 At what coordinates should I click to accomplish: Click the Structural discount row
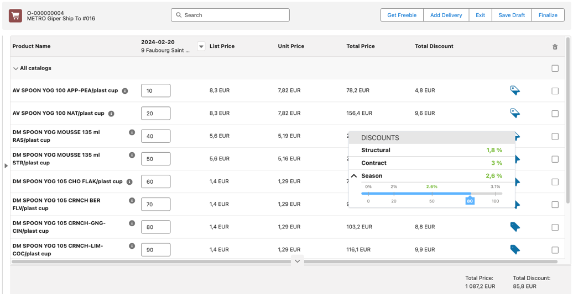click(x=431, y=150)
